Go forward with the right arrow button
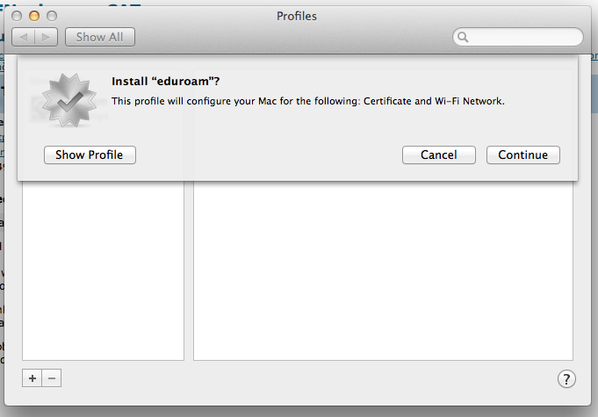Image resolution: width=598 pixels, height=417 pixels. point(47,37)
